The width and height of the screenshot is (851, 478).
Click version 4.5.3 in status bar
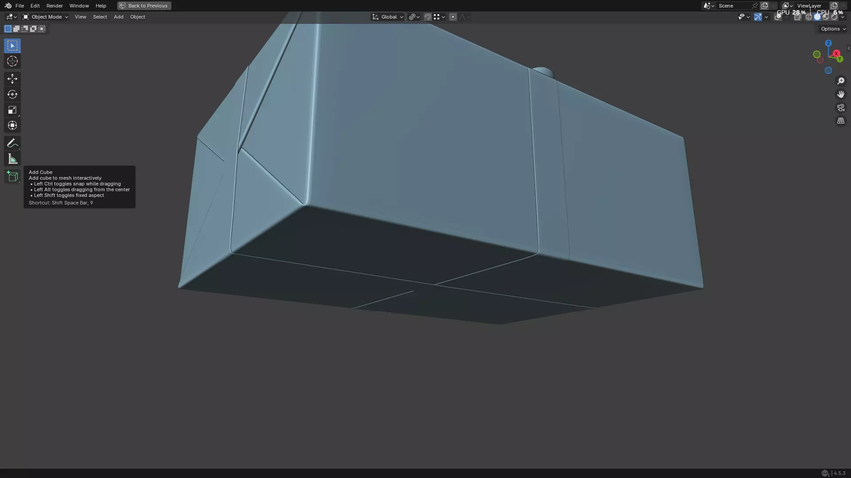point(839,473)
